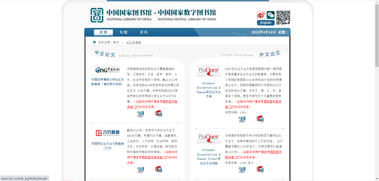Open the WeChat icon in header
This screenshot has height=181, width=379.
[271, 15]
